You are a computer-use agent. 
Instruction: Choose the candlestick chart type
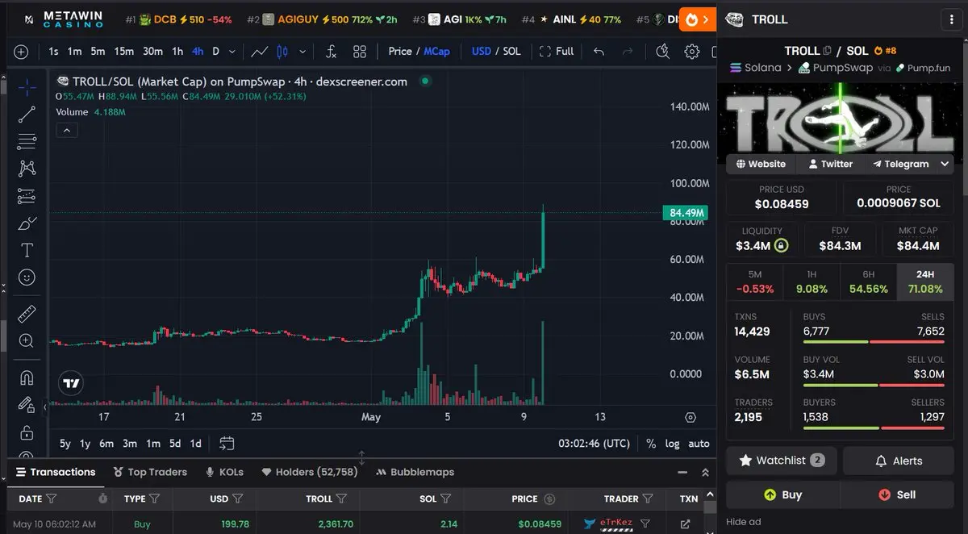(x=282, y=52)
